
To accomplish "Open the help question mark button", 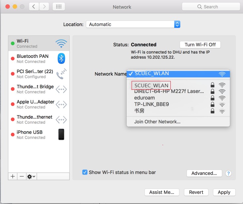I will (228, 173).
